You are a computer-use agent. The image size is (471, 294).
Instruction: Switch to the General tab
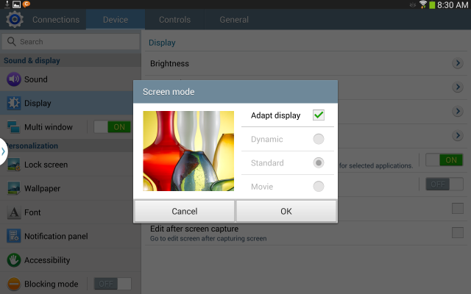point(234,20)
